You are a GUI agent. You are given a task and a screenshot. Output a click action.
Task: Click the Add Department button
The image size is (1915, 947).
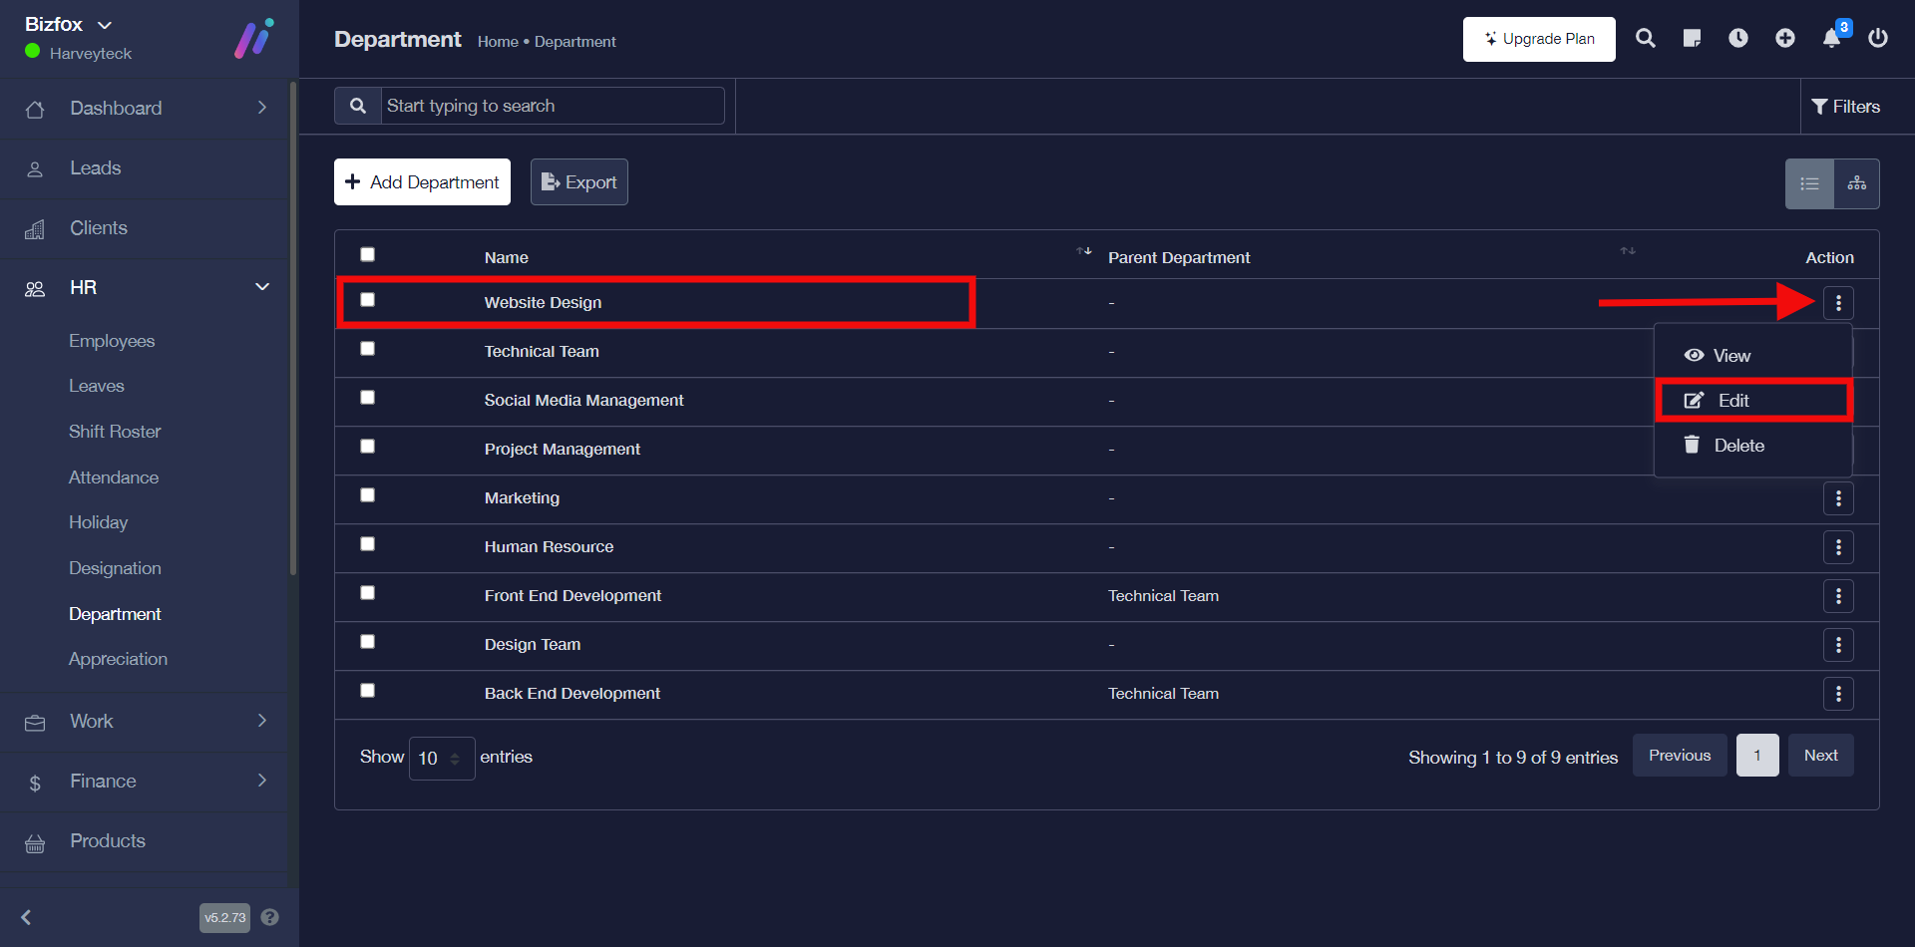[x=422, y=182]
